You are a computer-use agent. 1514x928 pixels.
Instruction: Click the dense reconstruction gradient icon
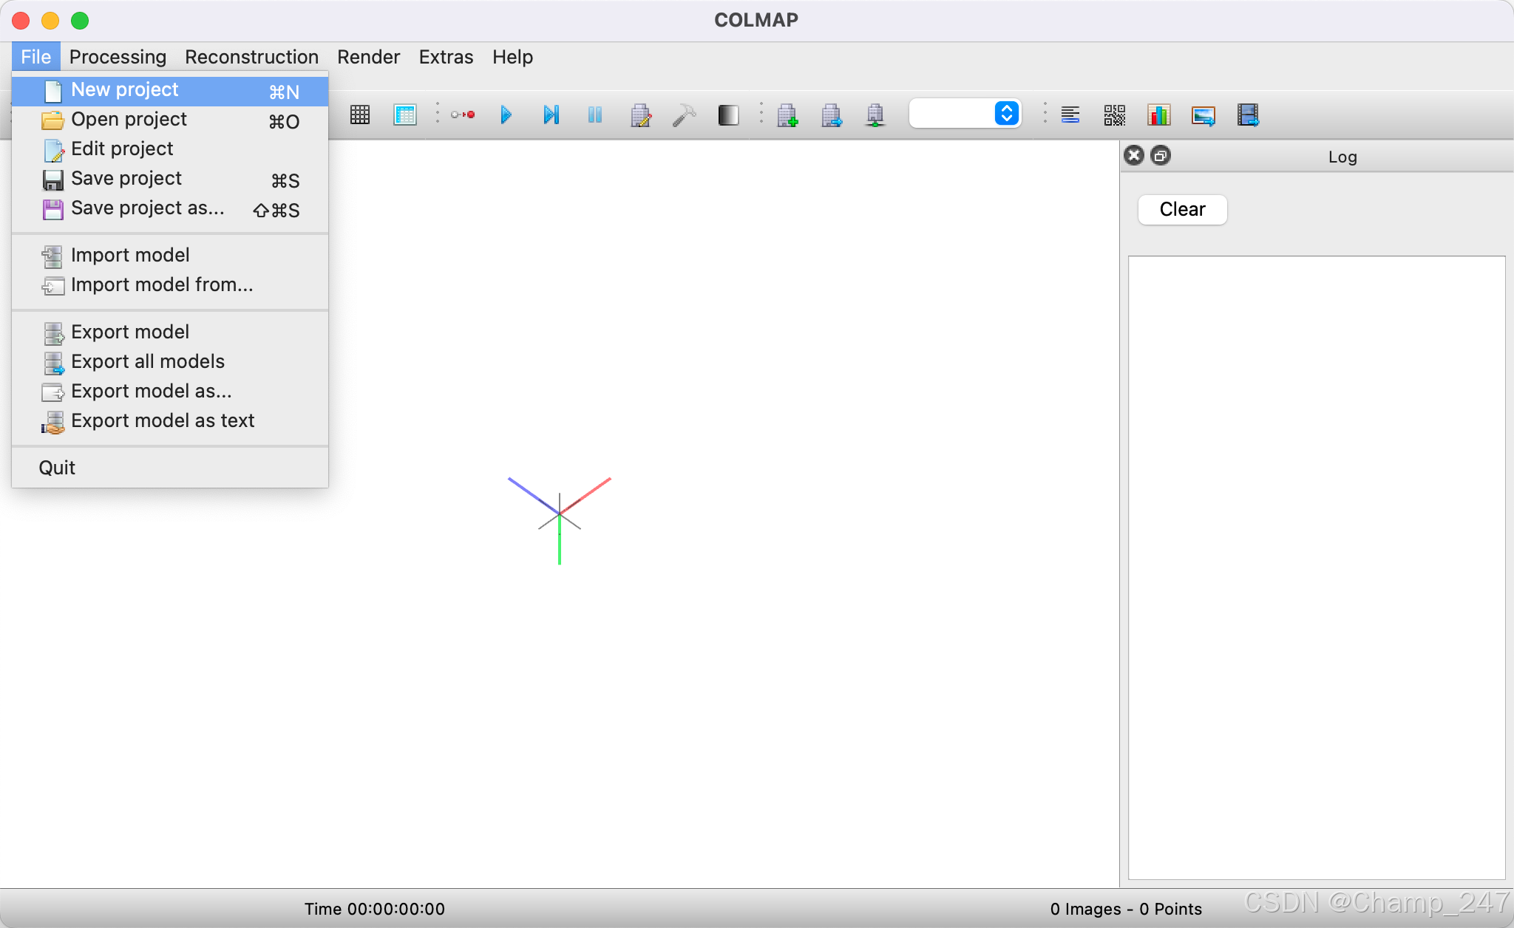tap(728, 115)
